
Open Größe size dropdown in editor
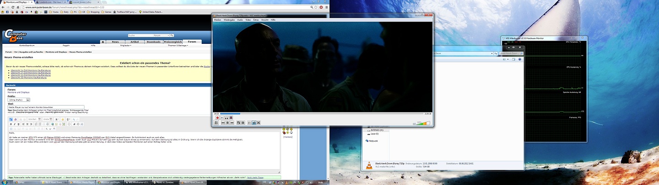(x=48, y=119)
